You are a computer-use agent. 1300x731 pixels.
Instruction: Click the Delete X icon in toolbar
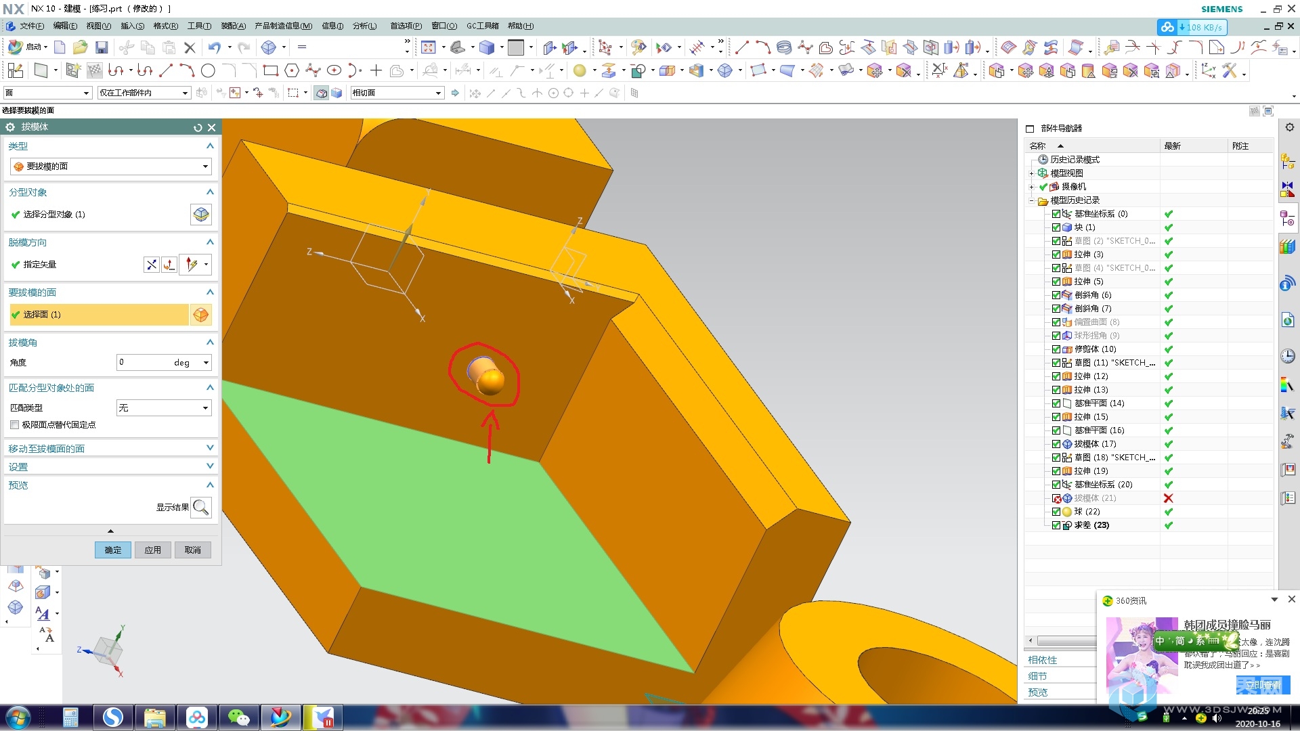[x=190, y=47]
